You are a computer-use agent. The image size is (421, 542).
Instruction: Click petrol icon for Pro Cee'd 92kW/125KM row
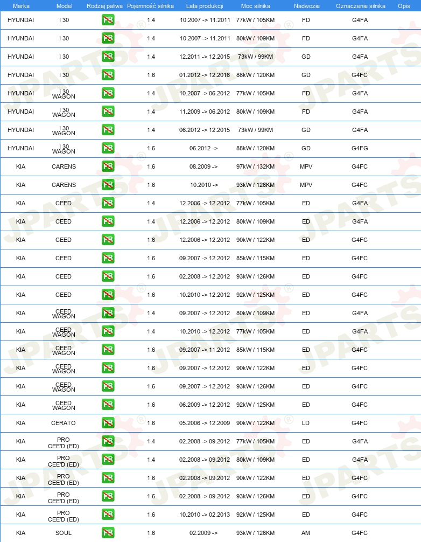[108, 515]
